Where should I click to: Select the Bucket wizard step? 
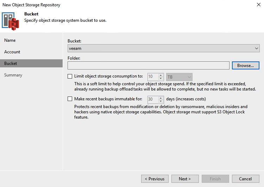(x=31, y=63)
